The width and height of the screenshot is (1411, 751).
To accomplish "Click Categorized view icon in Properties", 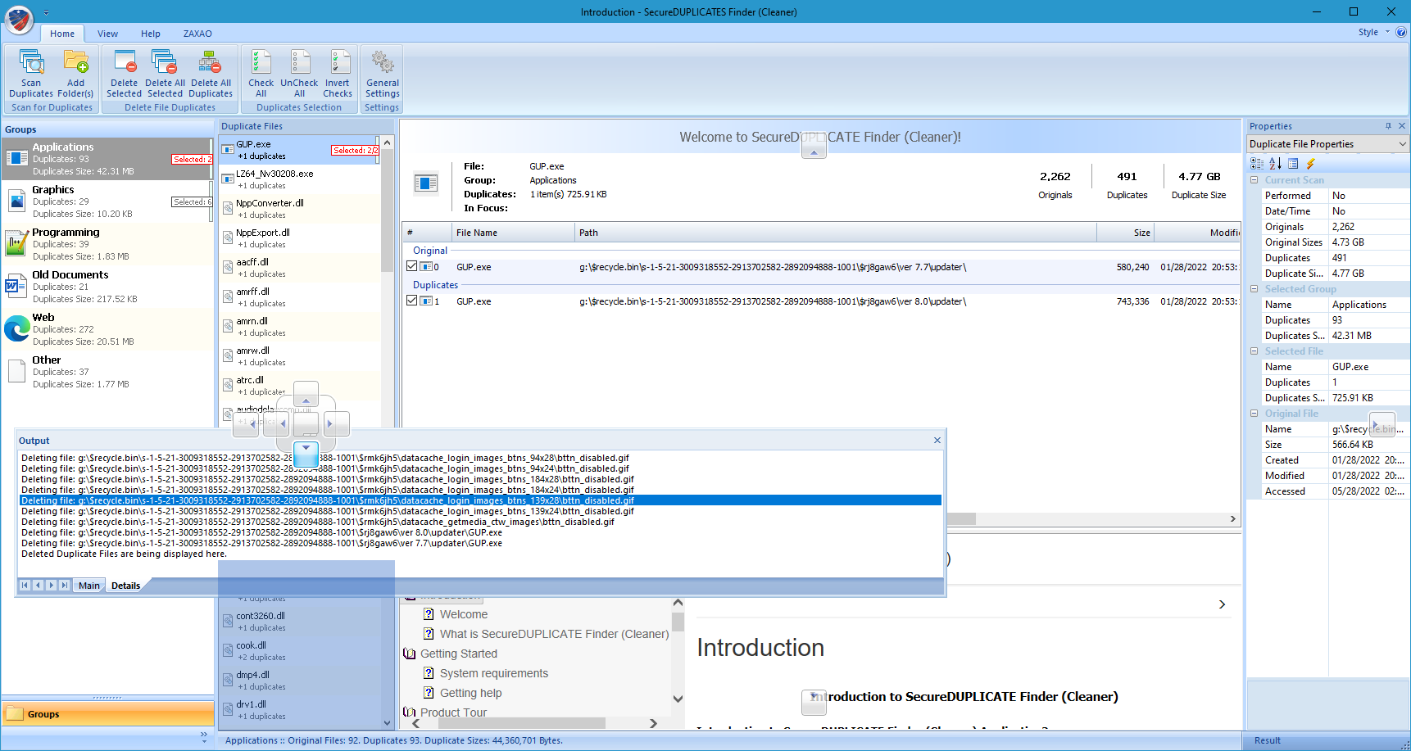I will pos(1257,164).
